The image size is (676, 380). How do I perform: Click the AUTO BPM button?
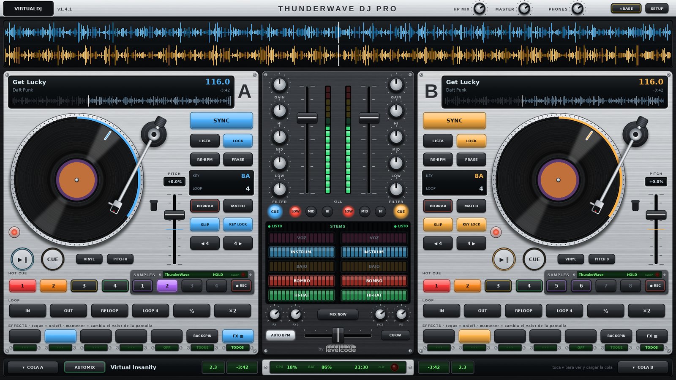pos(281,335)
